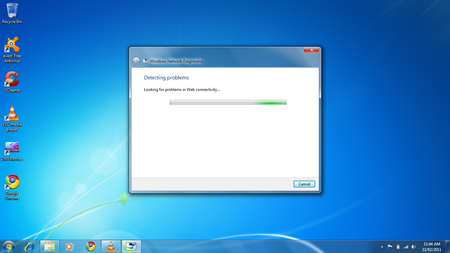Screen dimensions: 450x253
Task: Click the Detecting problems heading
Action: 166,78
